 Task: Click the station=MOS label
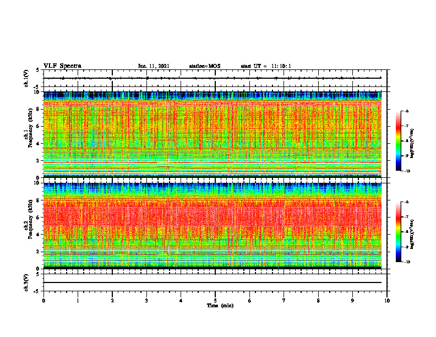[205, 66]
